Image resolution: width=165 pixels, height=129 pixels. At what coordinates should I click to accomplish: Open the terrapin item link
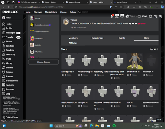(82, 103)
